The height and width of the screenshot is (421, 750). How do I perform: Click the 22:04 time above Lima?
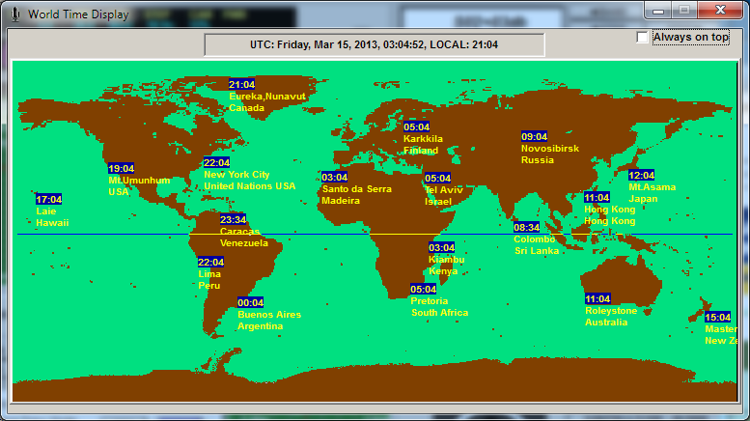[x=211, y=263]
